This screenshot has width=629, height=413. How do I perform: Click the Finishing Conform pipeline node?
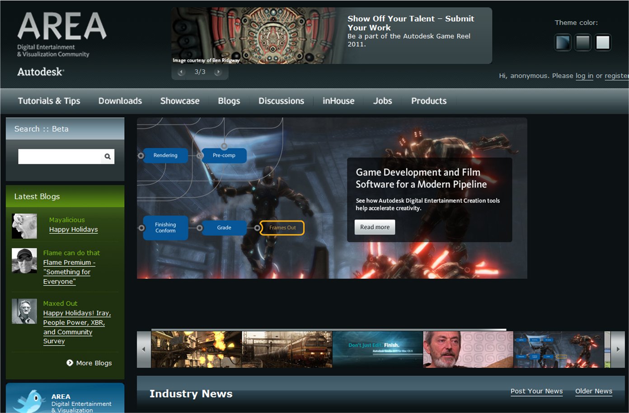tap(165, 228)
